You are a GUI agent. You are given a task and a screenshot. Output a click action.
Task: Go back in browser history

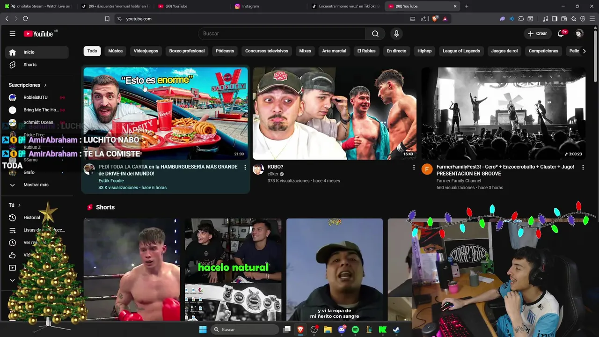point(7,19)
